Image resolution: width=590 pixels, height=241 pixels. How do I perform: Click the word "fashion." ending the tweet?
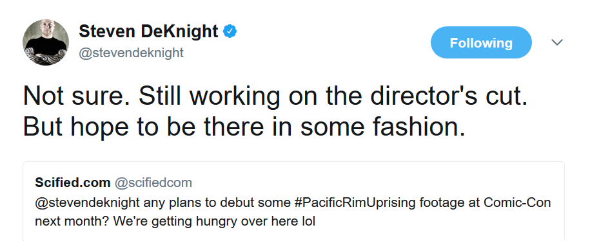tap(418, 127)
